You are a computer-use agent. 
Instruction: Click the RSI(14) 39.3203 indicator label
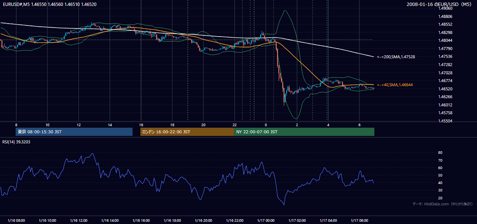(x=16, y=142)
